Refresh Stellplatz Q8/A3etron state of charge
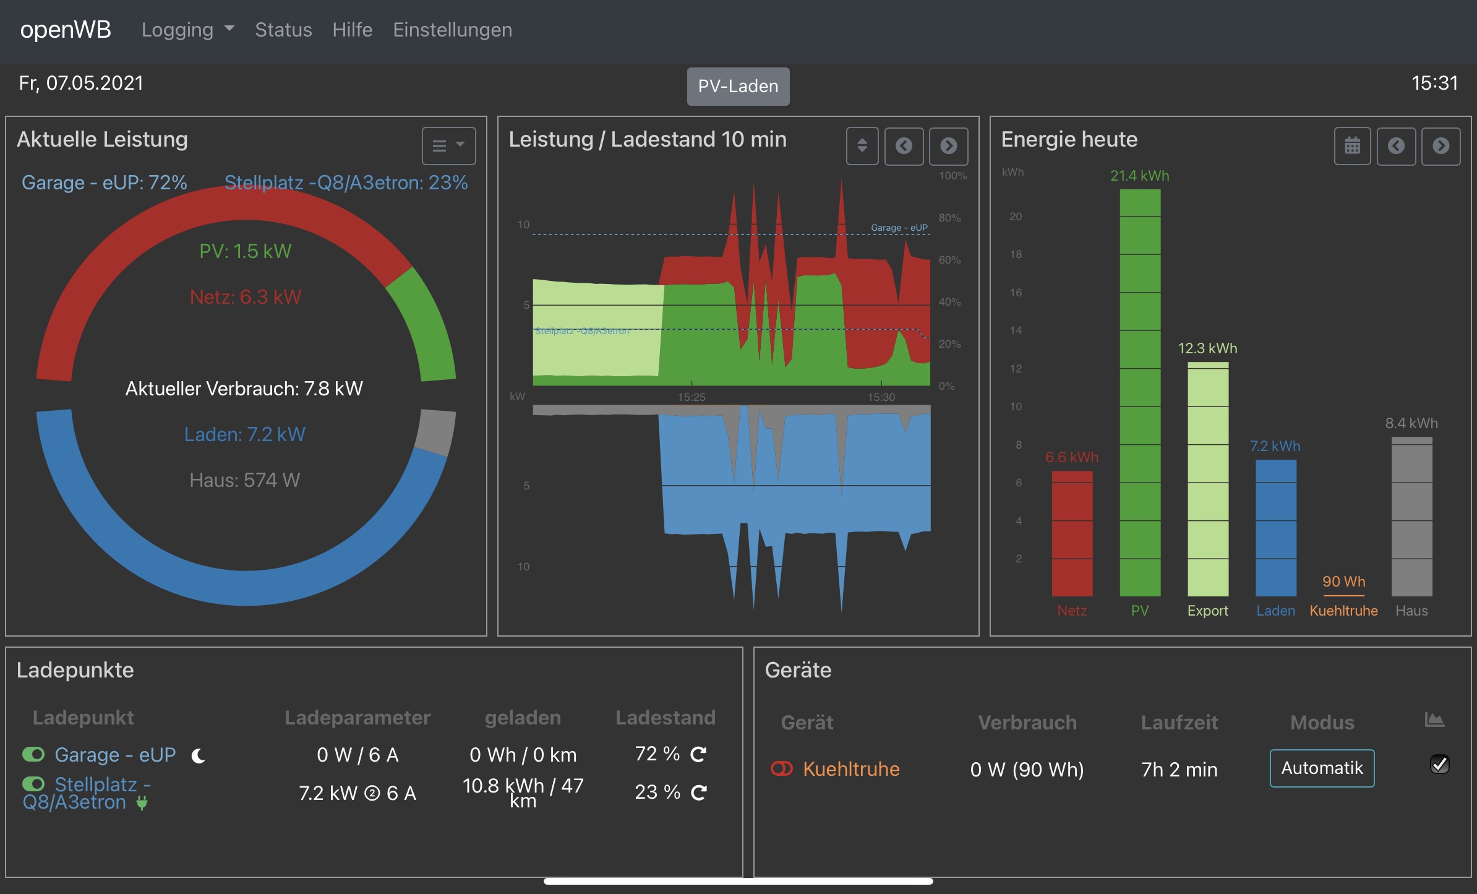Image resolution: width=1477 pixels, height=894 pixels. [698, 793]
